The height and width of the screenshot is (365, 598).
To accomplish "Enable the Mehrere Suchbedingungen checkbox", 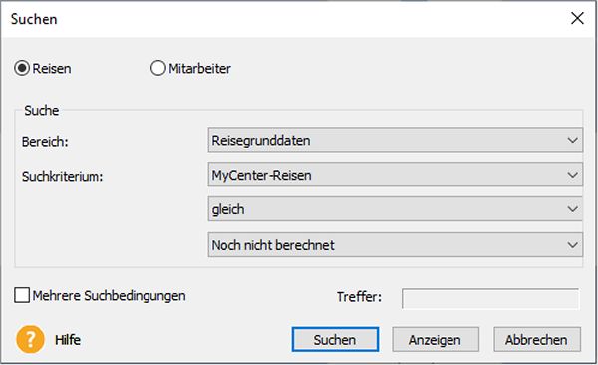I will (22, 295).
